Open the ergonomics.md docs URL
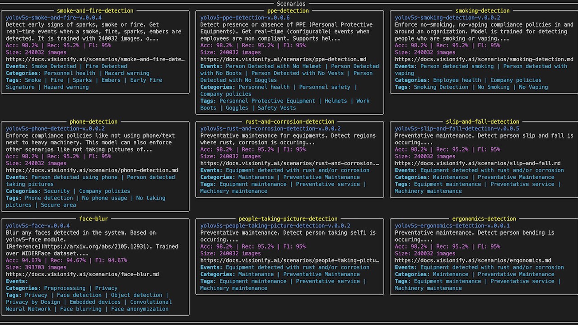The height and width of the screenshot is (325, 578). pyautogui.click(x=473, y=260)
